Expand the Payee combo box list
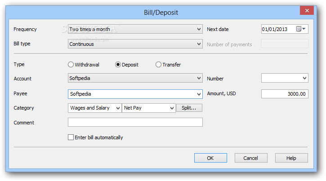Screen dimensions: 326x181 [x=199, y=94]
